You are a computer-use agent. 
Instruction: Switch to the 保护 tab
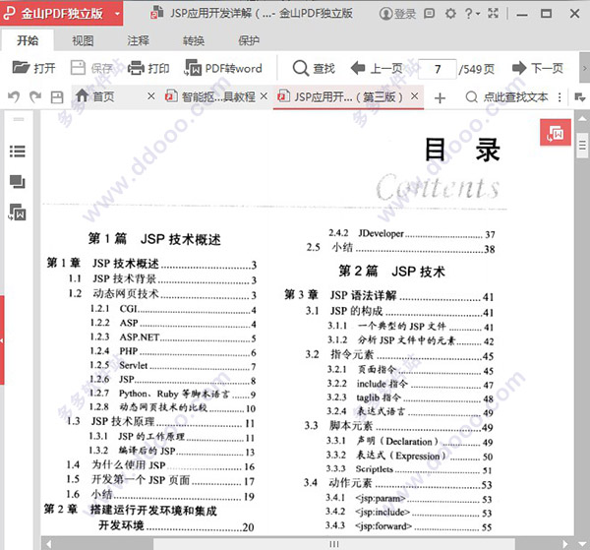(249, 40)
